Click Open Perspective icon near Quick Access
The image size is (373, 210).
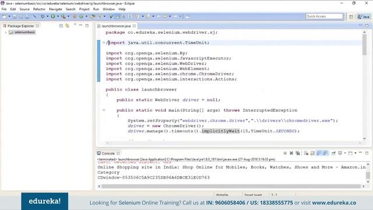coord(351,16)
